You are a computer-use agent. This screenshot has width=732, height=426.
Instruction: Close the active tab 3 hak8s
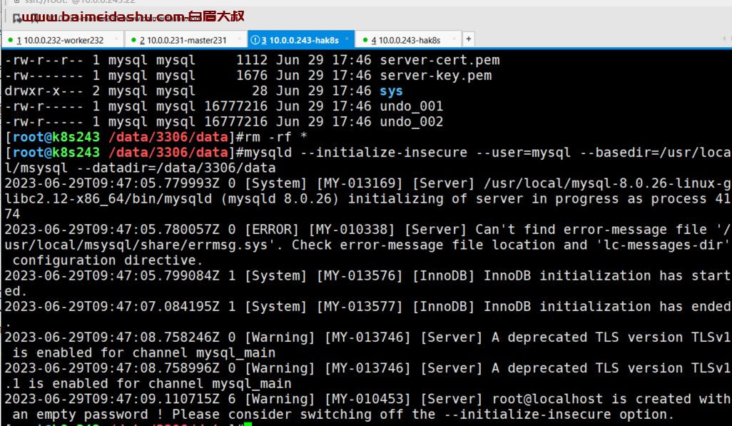[347, 39]
